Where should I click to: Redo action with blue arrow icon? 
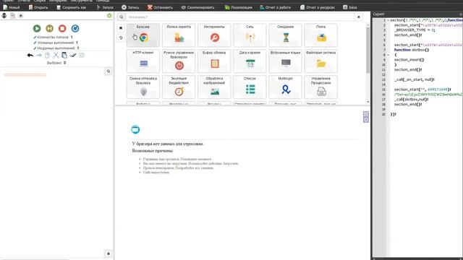[x=38, y=55]
